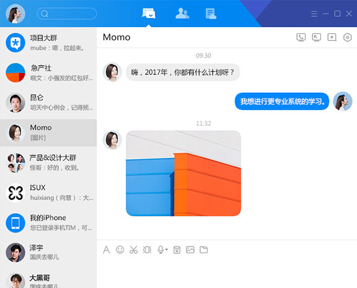Open the 昆仑 conversation
Viewport: 357px width, 288px height.
(48, 103)
